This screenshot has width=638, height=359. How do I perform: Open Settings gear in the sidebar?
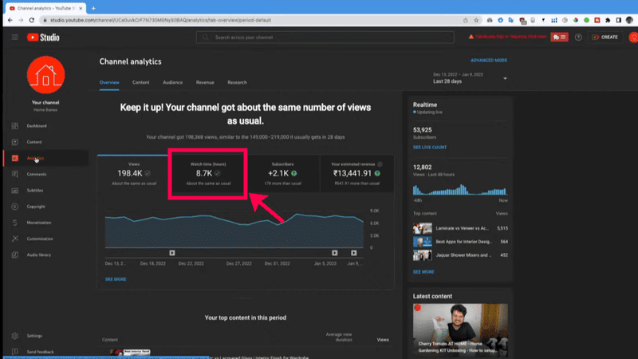[x=15, y=336]
